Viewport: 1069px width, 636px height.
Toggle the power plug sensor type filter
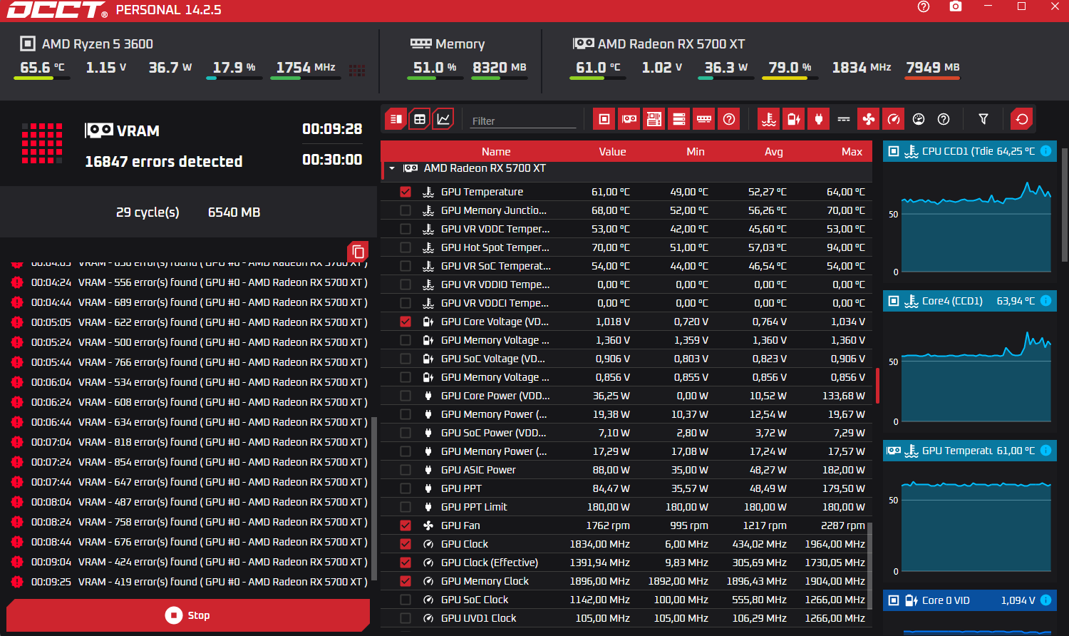pyautogui.click(x=819, y=119)
